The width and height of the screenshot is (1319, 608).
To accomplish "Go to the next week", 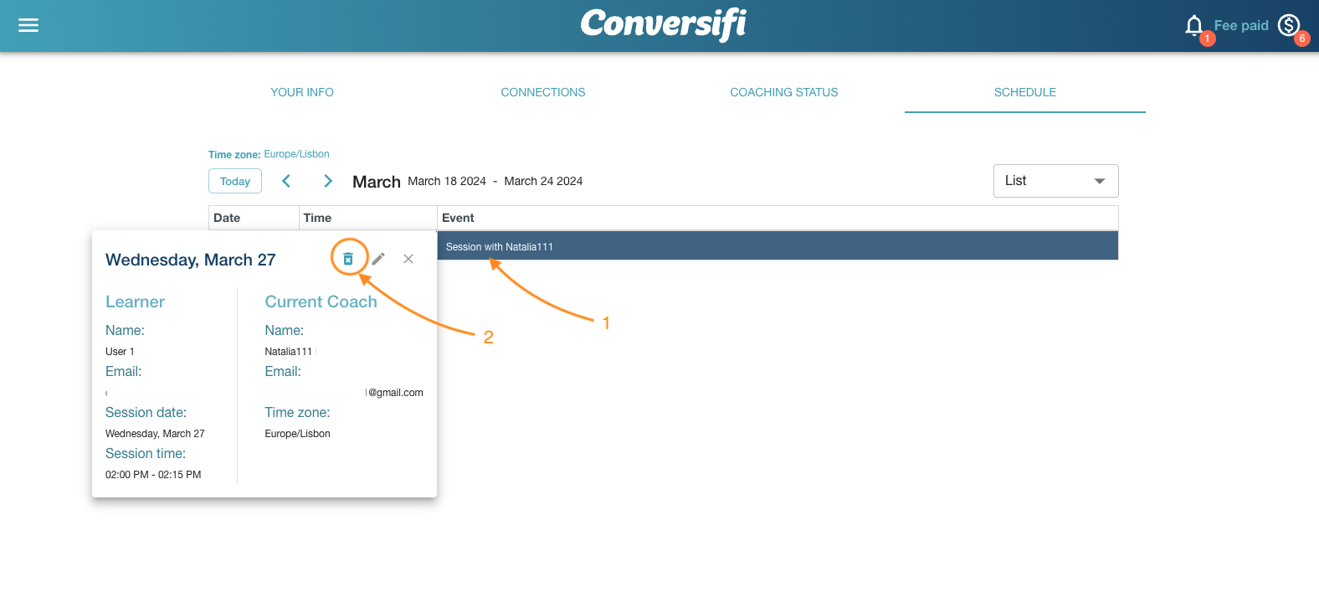I will [x=328, y=181].
